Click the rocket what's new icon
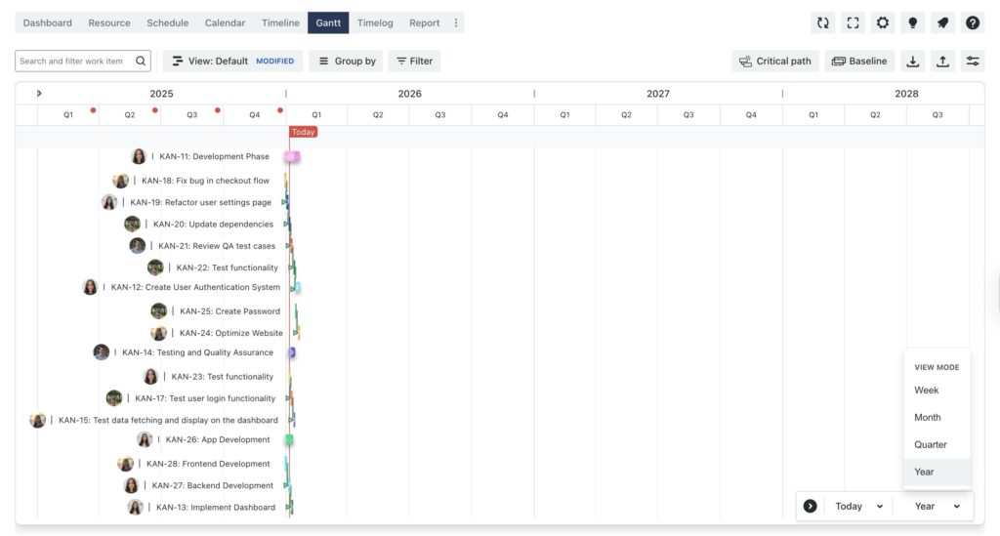Viewport: 1000px width, 536px height. pos(942,23)
